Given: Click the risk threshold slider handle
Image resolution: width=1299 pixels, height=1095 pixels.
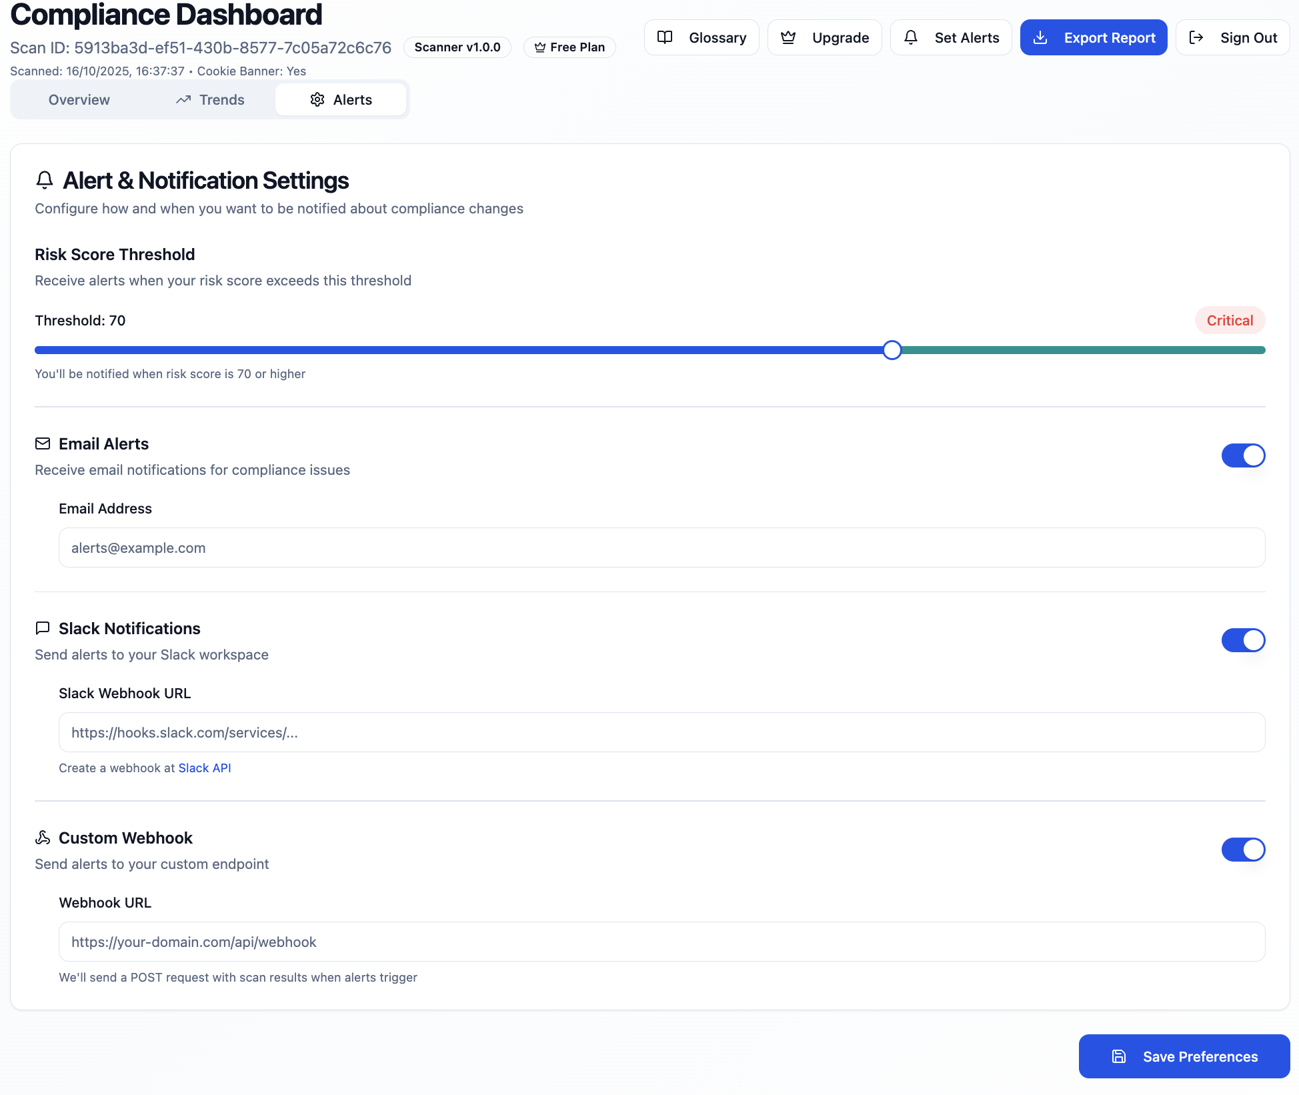Looking at the screenshot, I should coord(892,350).
